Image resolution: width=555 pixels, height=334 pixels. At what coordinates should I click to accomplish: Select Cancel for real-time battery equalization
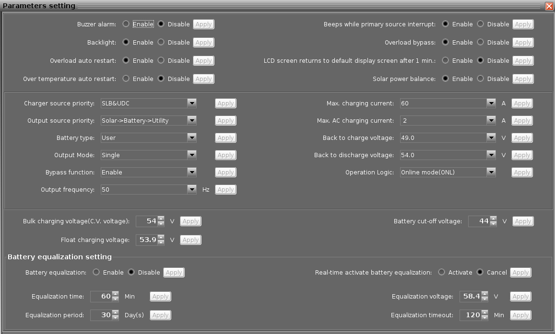[x=480, y=272]
